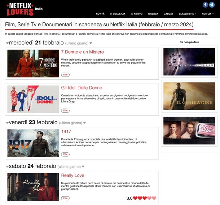
Task: Click the sabato 24 febbraio date heading
Action: tap(32, 166)
